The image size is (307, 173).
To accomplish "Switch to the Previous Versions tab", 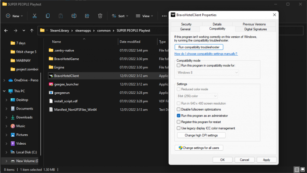I will [x=254, y=24].
